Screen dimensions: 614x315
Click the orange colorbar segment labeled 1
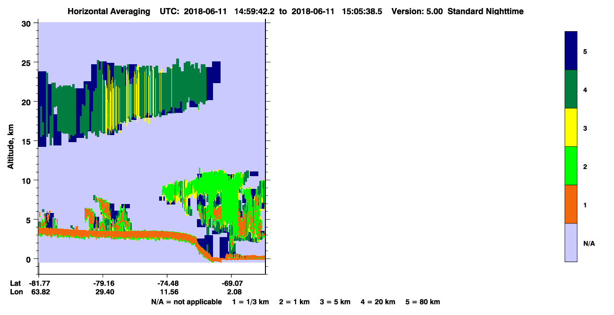(x=571, y=204)
